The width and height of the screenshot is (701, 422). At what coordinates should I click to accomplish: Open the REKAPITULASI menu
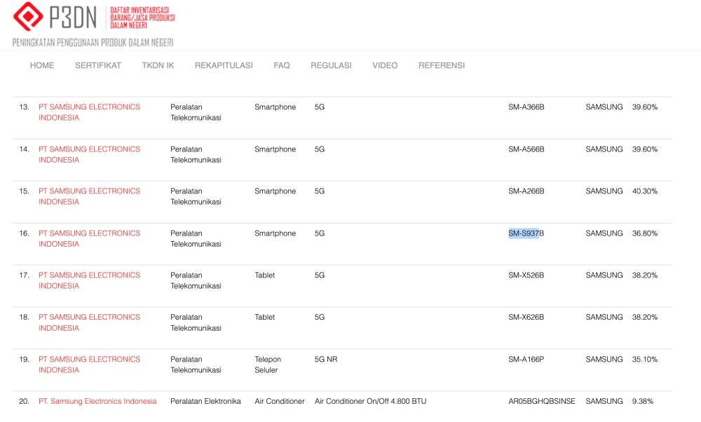(224, 65)
